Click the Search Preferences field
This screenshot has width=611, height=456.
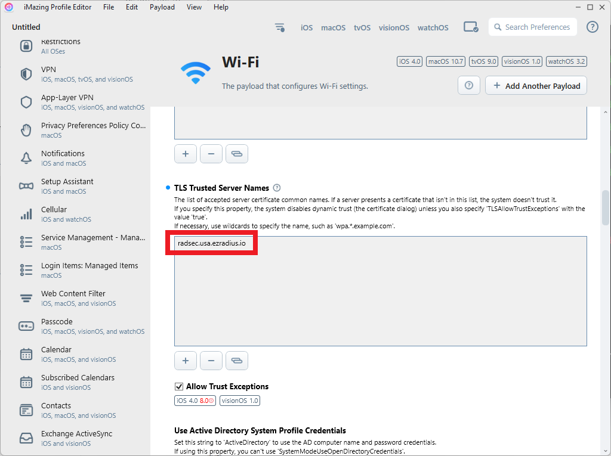coord(533,27)
